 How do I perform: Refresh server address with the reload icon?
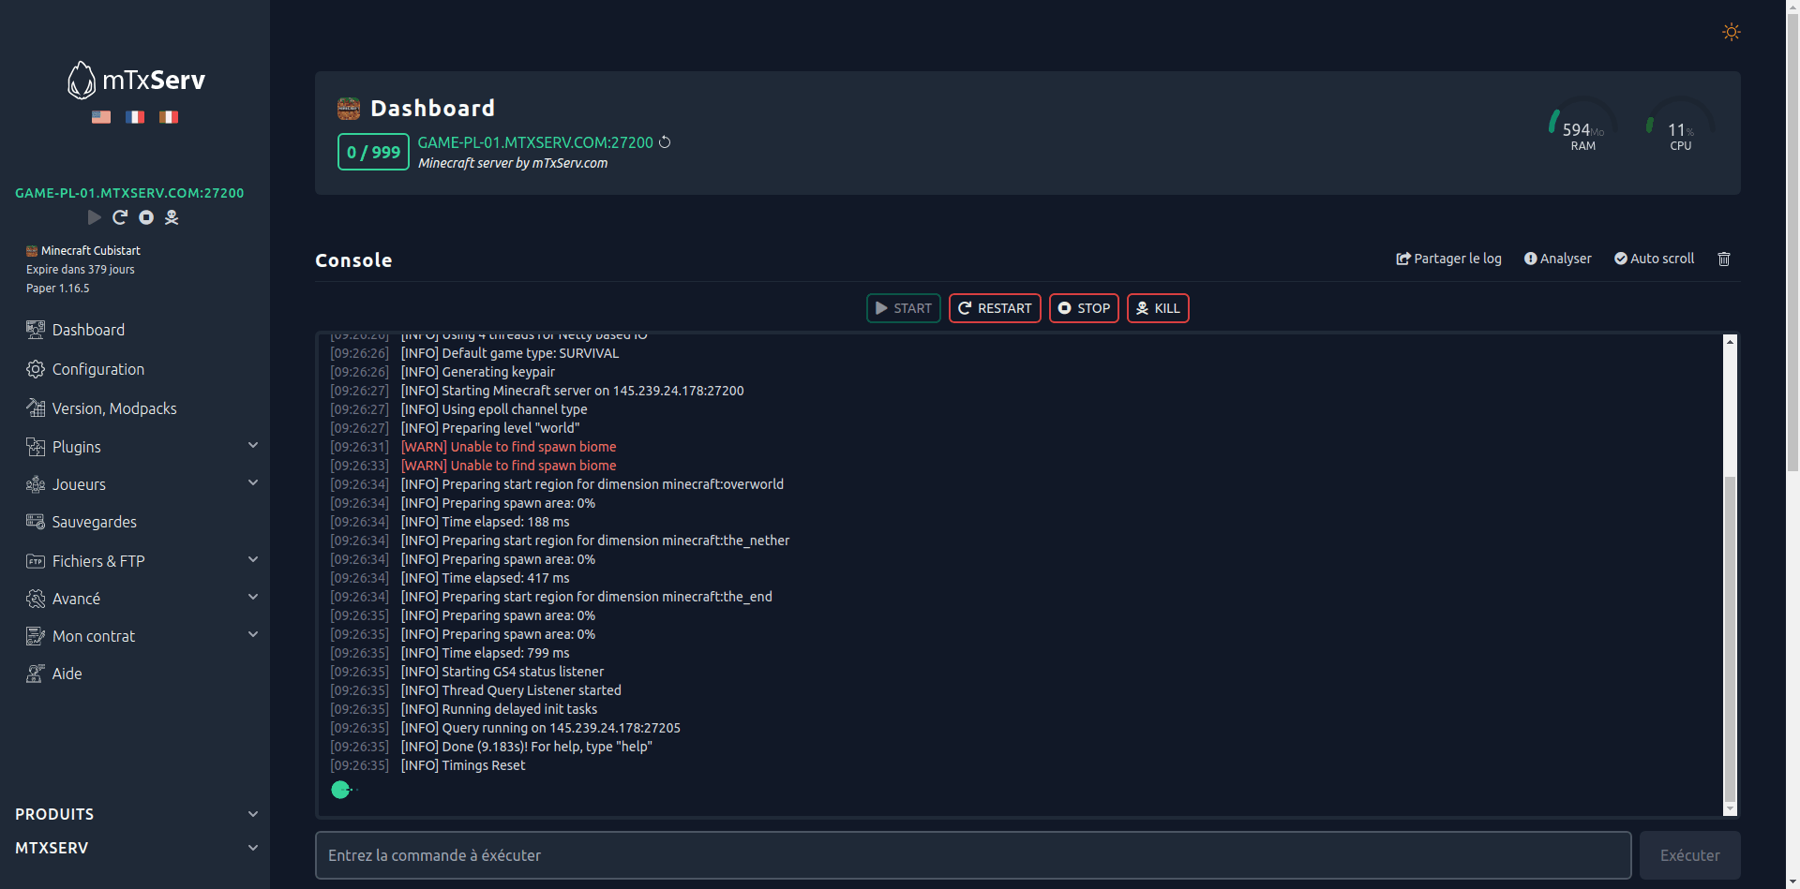[x=665, y=142]
